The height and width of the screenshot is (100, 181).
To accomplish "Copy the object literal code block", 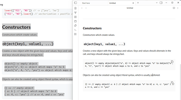I will point(172,83).
